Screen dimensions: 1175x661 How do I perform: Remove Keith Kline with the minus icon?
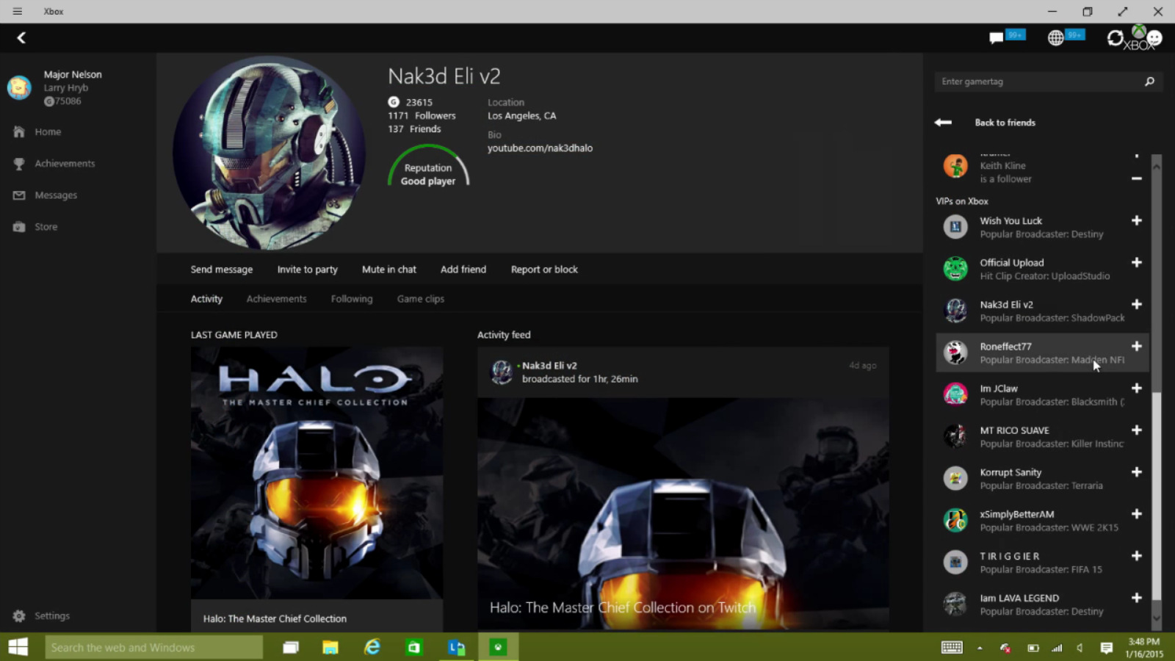pyautogui.click(x=1136, y=178)
